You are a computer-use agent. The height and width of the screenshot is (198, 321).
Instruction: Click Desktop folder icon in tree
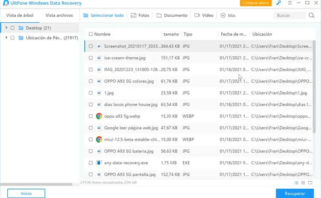[21, 28]
